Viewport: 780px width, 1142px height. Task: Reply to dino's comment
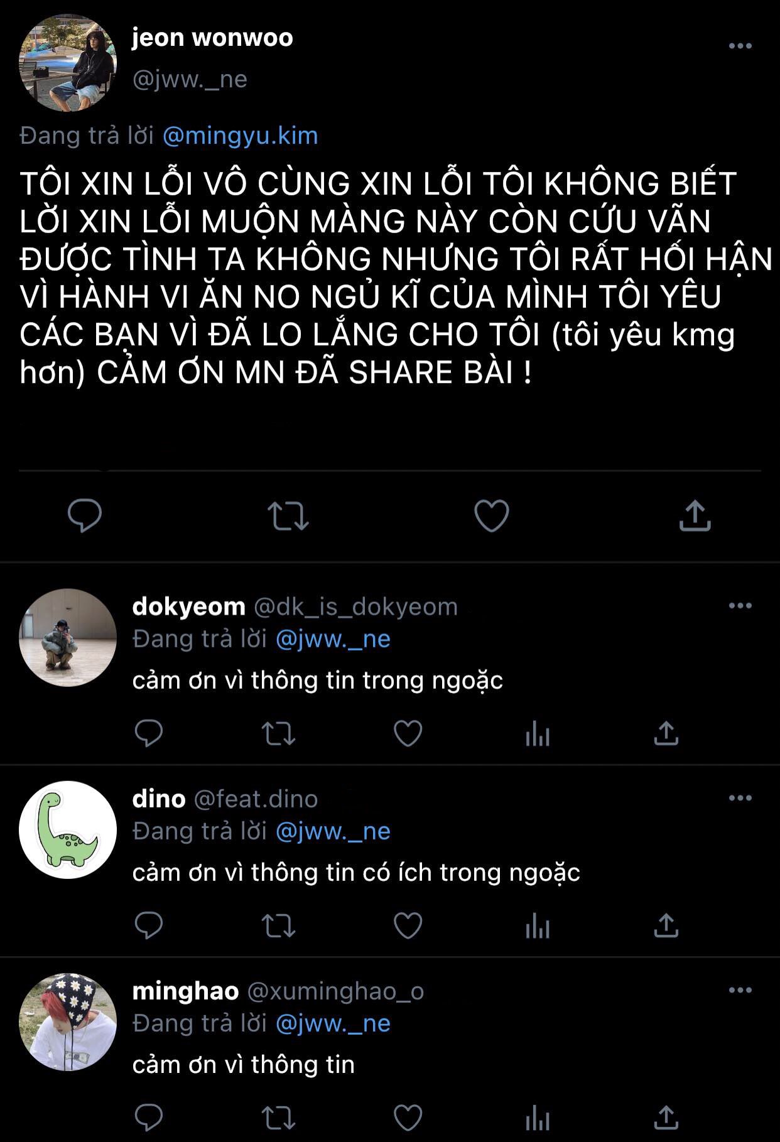point(149,925)
